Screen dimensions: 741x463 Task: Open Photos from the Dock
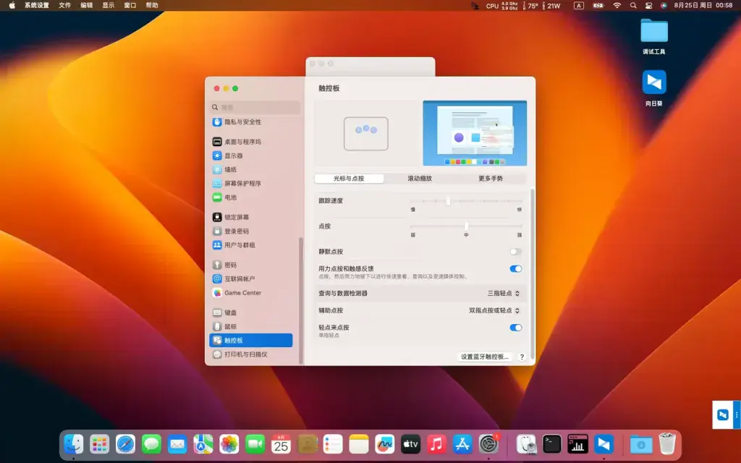229,444
